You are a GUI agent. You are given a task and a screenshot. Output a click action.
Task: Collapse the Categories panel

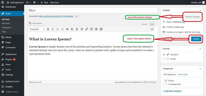[200, 68]
